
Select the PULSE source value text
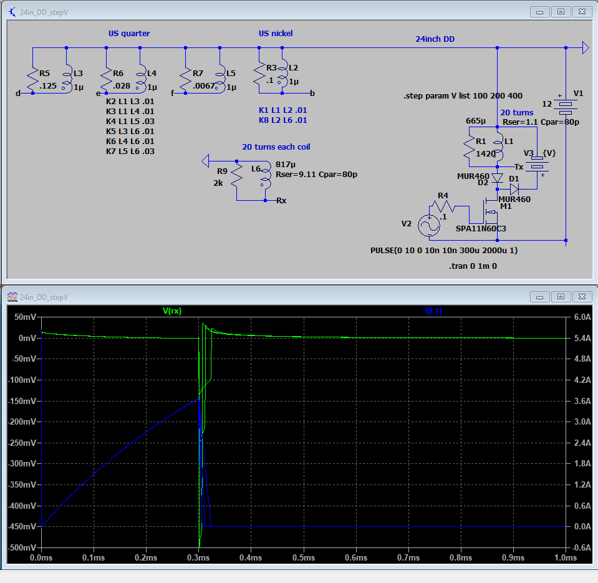click(443, 251)
